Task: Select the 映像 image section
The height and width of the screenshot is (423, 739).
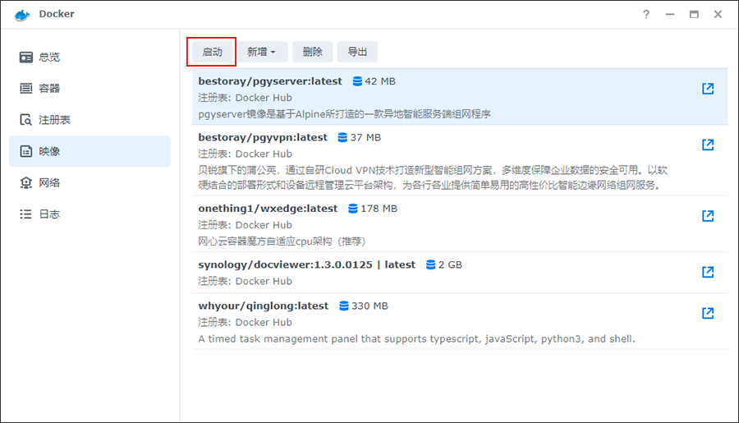Action: [90, 151]
